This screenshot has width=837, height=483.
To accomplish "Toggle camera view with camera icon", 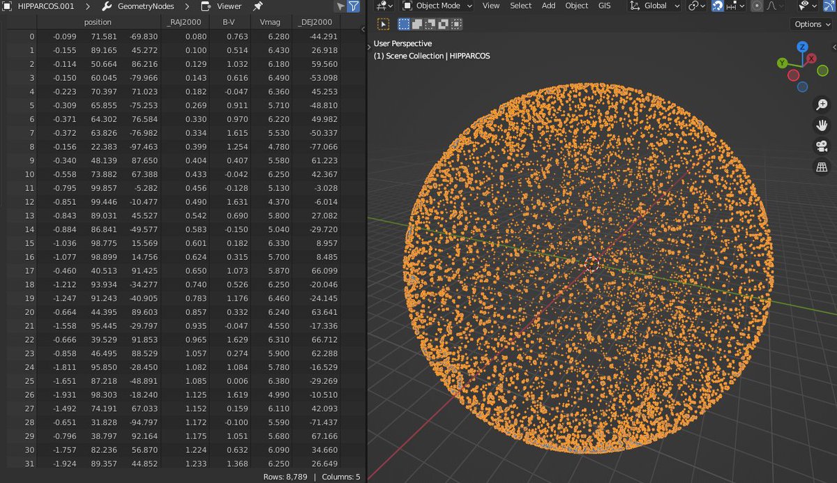I will [x=822, y=146].
